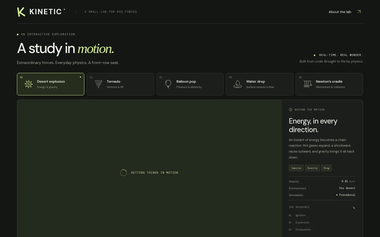
Task: Click the Water drop droplet icon
Action: coord(237,84)
